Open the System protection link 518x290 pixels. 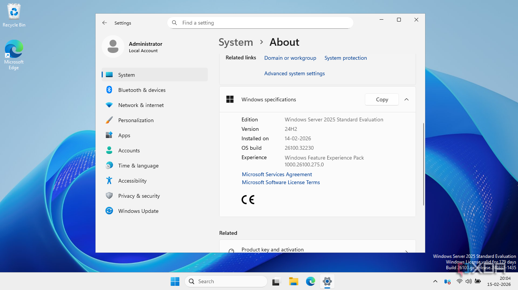pyautogui.click(x=346, y=58)
